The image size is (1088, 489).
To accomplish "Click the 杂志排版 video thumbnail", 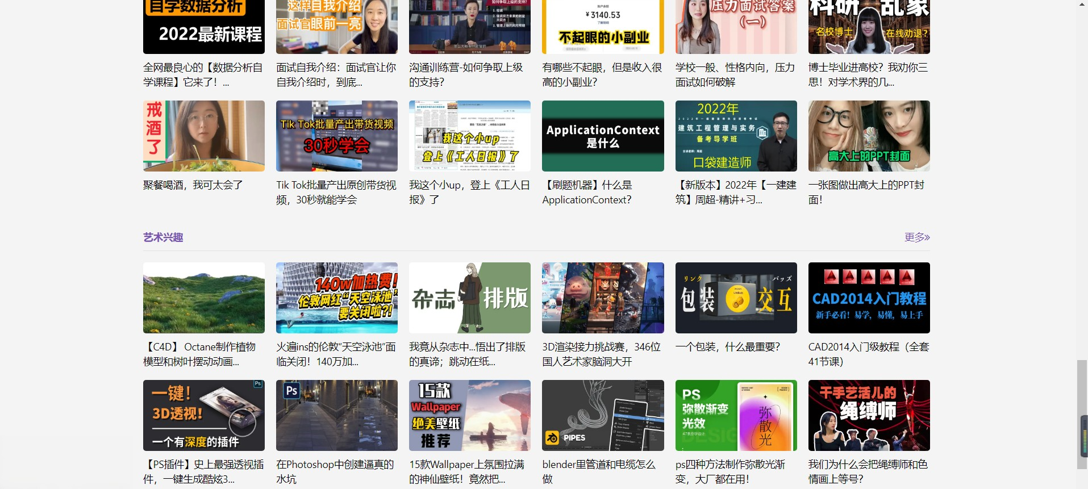I will (x=469, y=298).
